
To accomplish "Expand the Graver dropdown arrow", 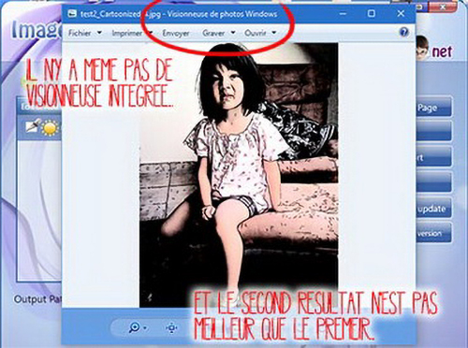I will (x=233, y=33).
